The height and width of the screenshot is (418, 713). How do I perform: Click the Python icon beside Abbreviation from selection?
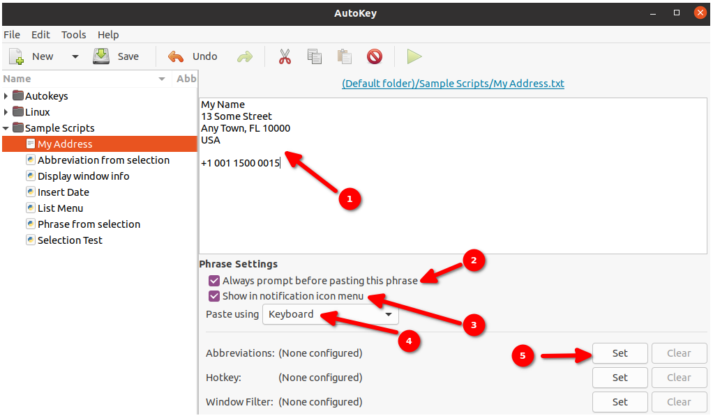tap(31, 160)
